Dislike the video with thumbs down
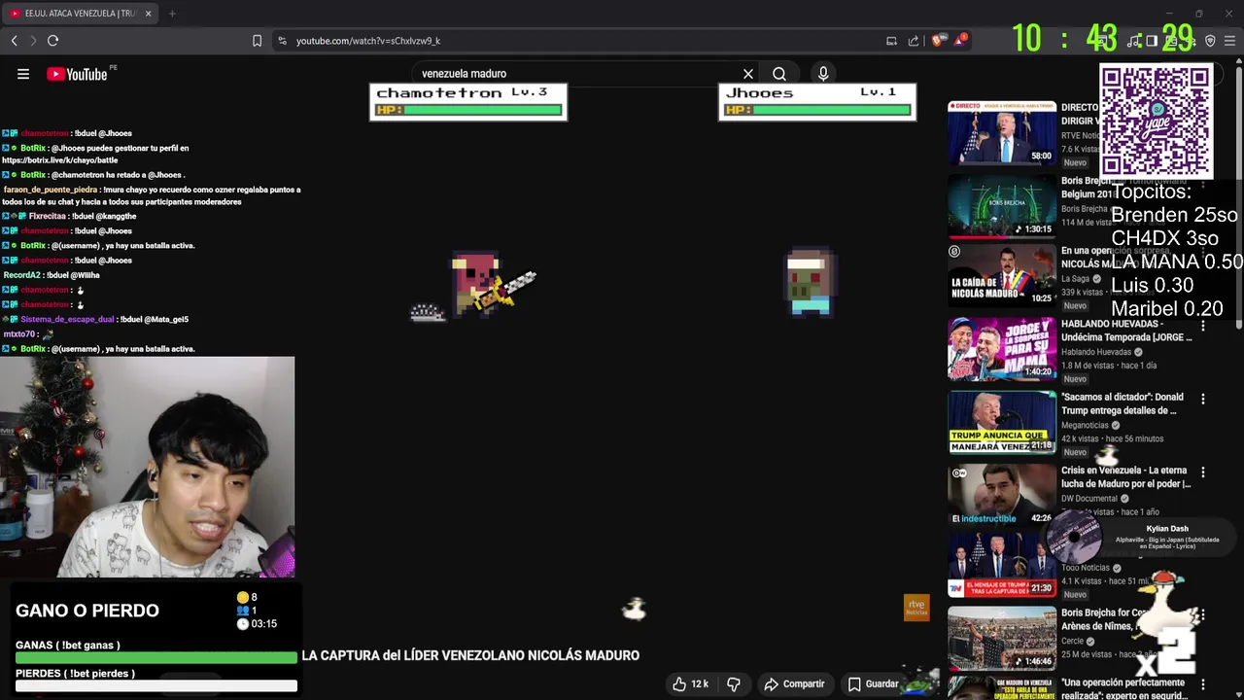The width and height of the screenshot is (1244, 700). pos(734,684)
